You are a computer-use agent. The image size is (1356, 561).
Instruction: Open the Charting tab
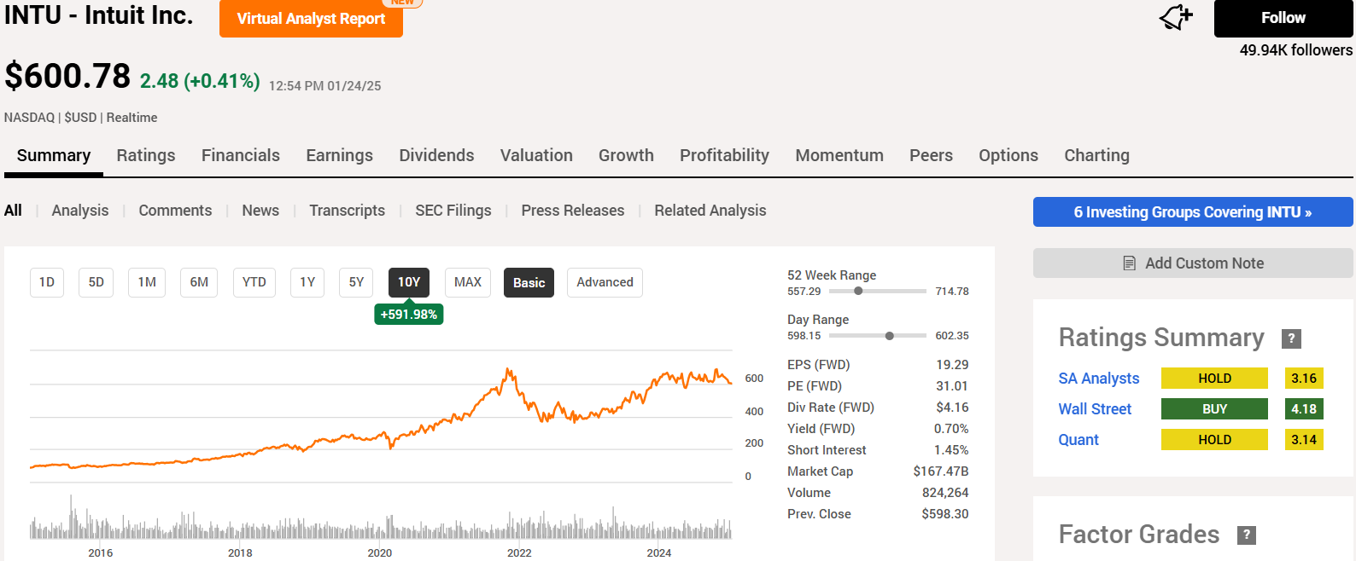pos(1096,155)
